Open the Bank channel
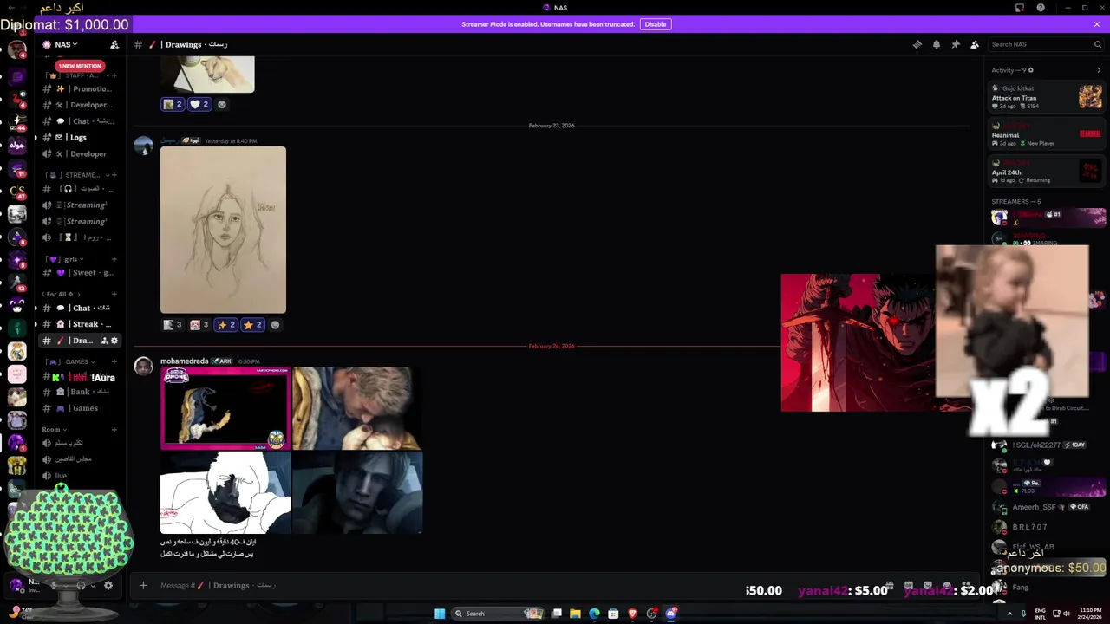Viewport: 1110px width, 624px height. [81, 392]
